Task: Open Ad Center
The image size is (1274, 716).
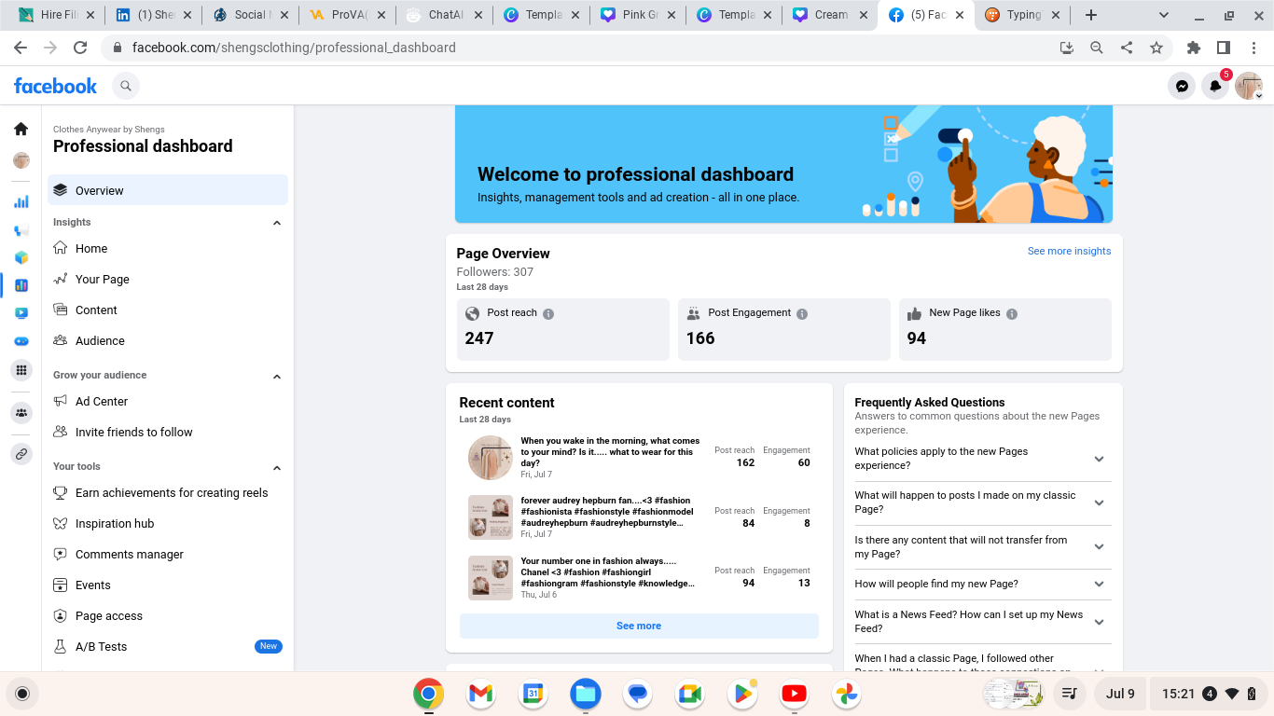Action: 168,402
